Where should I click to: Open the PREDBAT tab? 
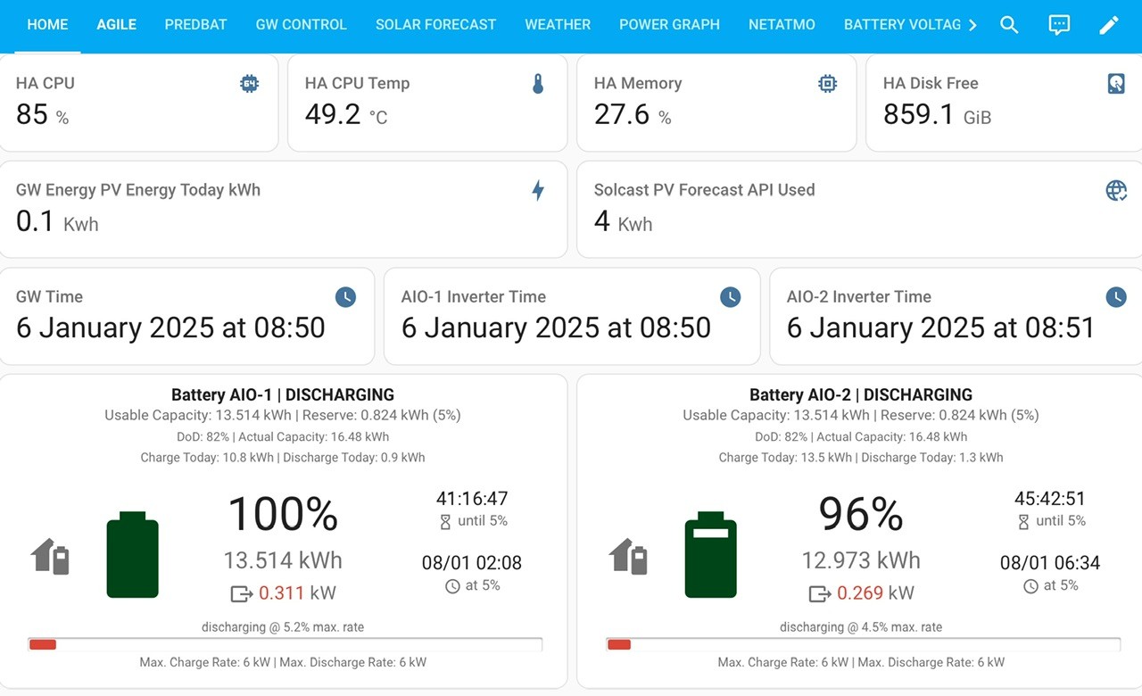[196, 25]
